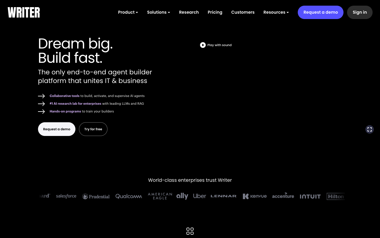
Task: Open the Product dropdown menu
Action: [x=128, y=12]
